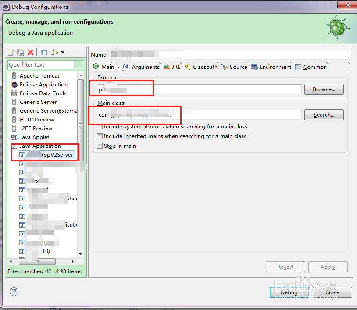Enable the 'Stop in main' option
Viewport: 357px width, 310px height.
100,146
